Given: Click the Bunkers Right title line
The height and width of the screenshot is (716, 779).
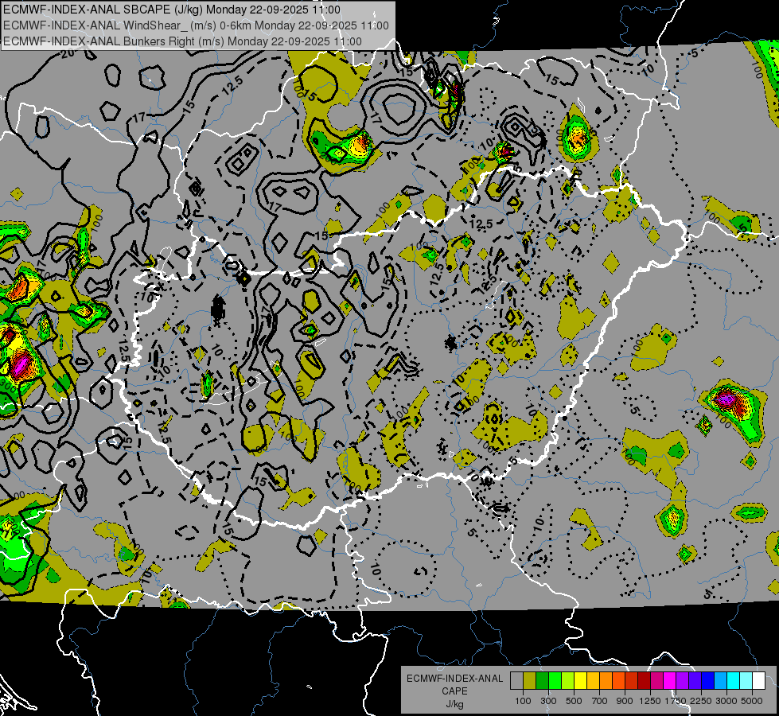Looking at the screenshot, I should point(182,40).
